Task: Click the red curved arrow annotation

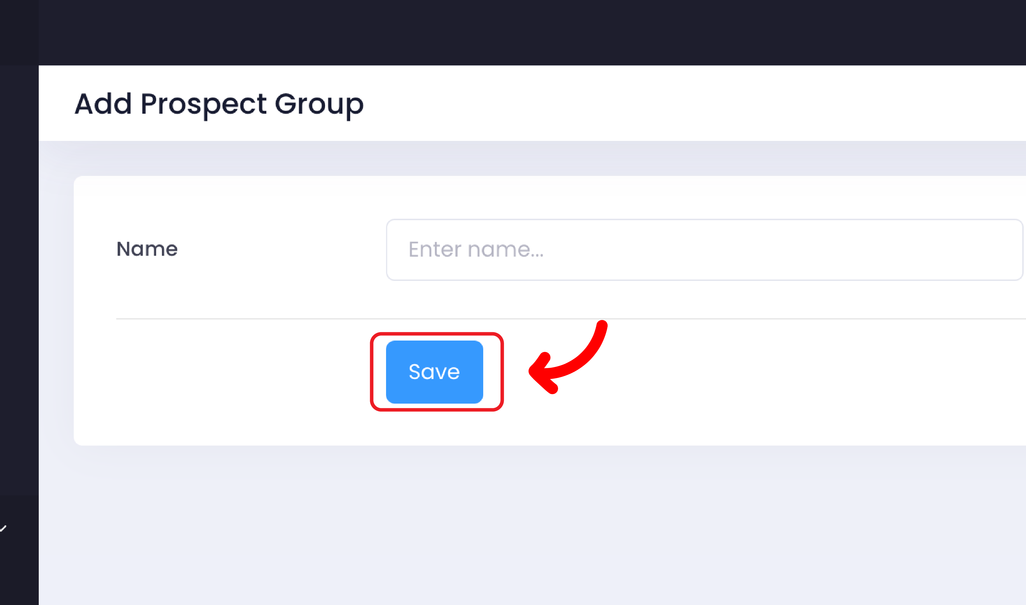Action: coord(579,359)
